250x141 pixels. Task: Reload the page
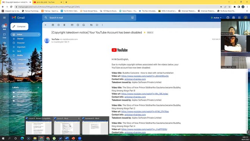11,7
